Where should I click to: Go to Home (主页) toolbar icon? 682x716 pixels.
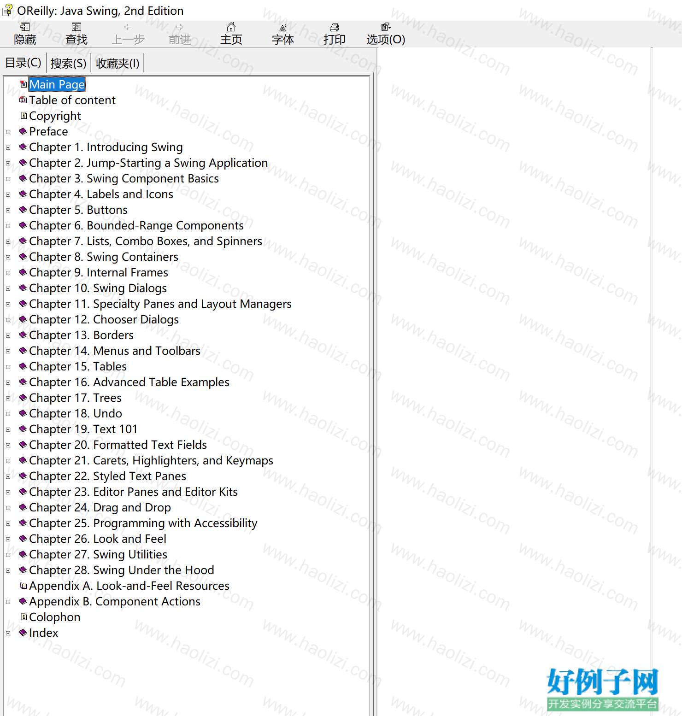pos(231,27)
